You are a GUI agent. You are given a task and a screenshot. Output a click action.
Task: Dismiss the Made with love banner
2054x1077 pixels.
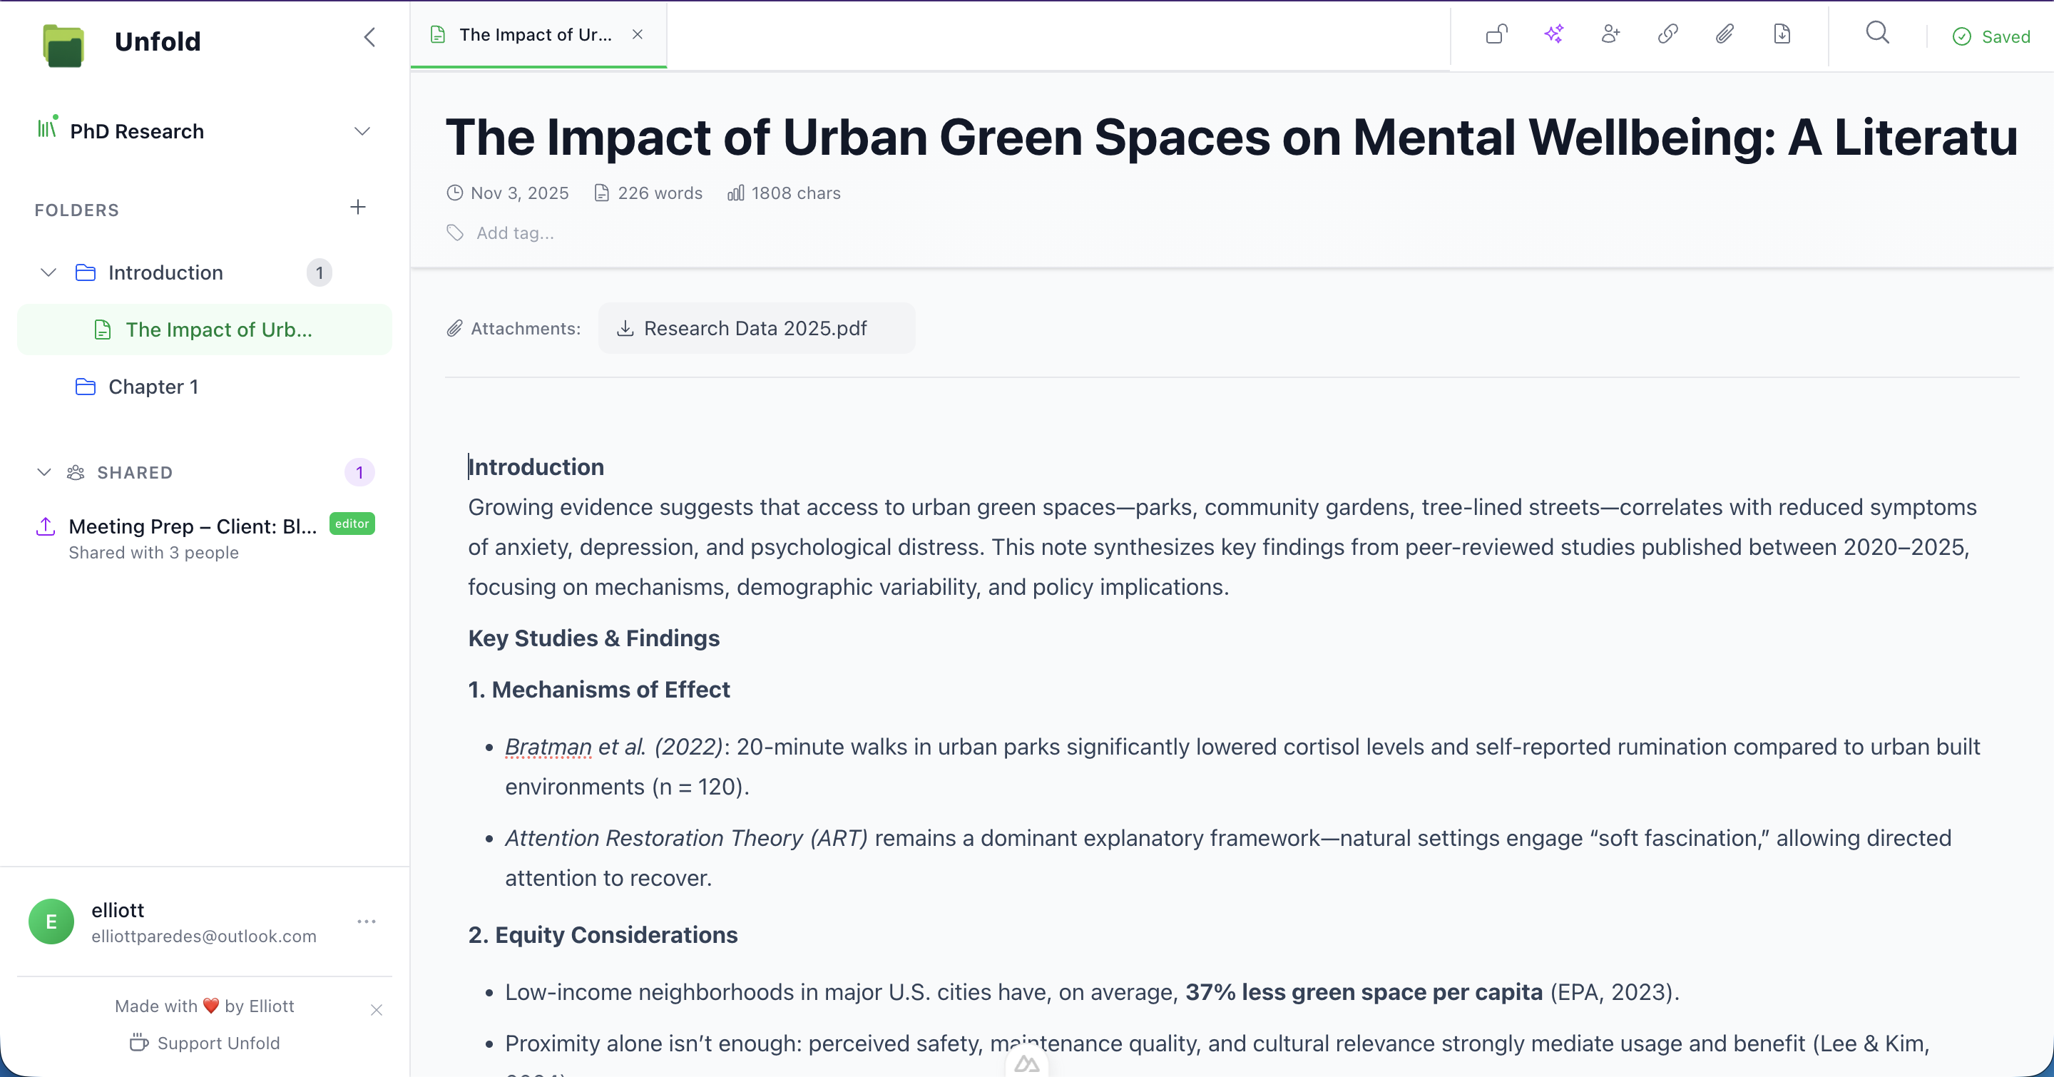coord(377,1010)
